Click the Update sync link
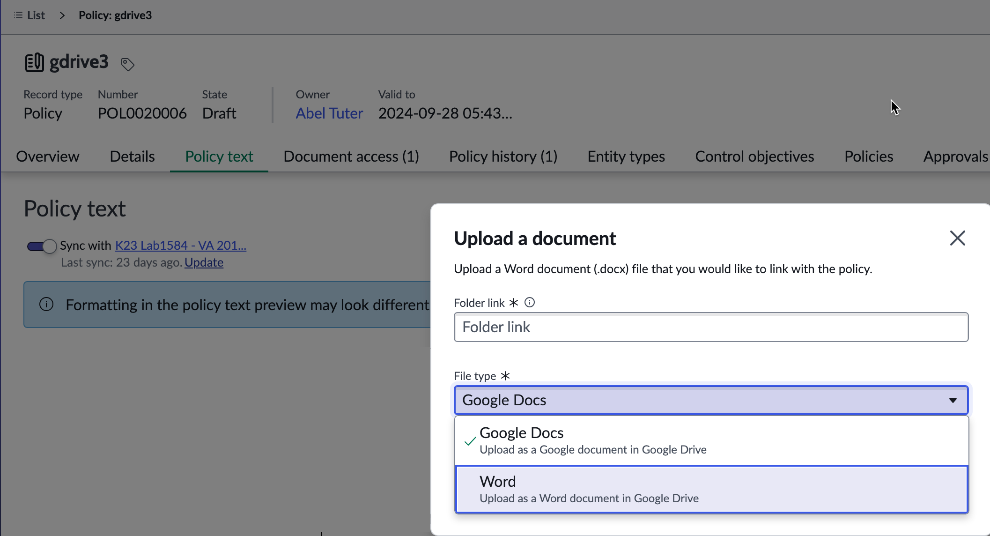990x536 pixels. 204,262
